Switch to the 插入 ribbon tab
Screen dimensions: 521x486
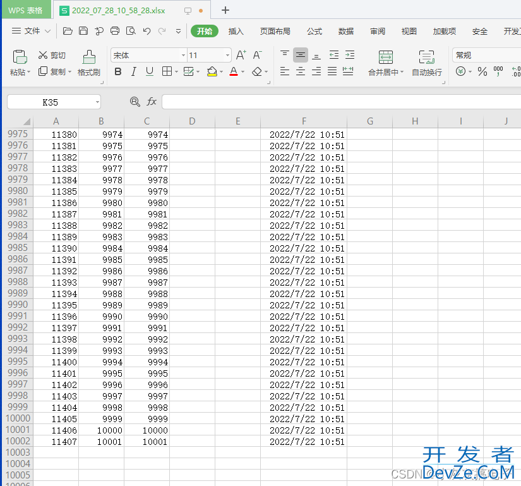(x=236, y=32)
